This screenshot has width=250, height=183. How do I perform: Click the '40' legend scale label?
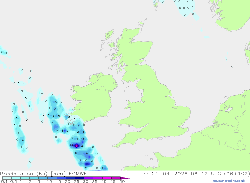pyautogui.click(x=104, y=182)
